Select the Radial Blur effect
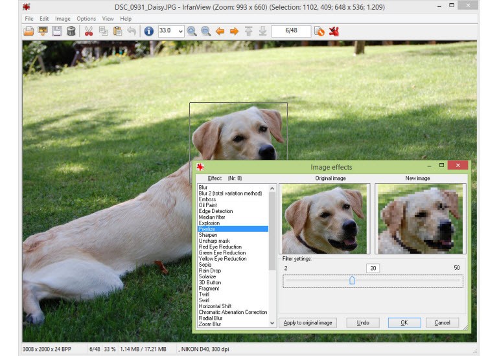Image resolution: width=499 pixels, height=356 pixels. [x=211, y=318]
